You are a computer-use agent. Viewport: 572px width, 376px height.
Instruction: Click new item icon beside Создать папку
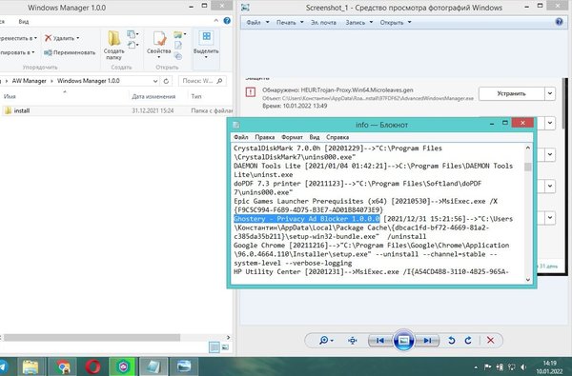pos(133,34)
